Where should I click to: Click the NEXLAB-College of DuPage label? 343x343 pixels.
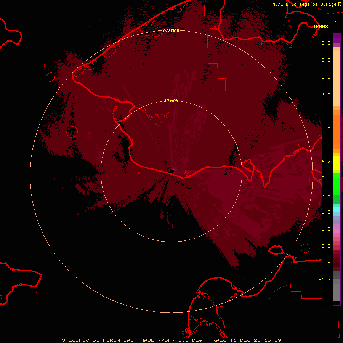(x=304, y=4)
